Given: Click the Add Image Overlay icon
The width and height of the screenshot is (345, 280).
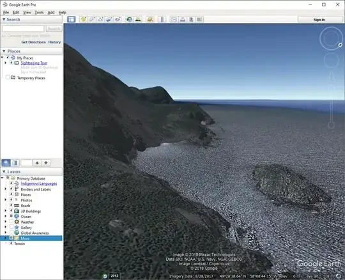Looking at the screenshot, I should (109, 19).
